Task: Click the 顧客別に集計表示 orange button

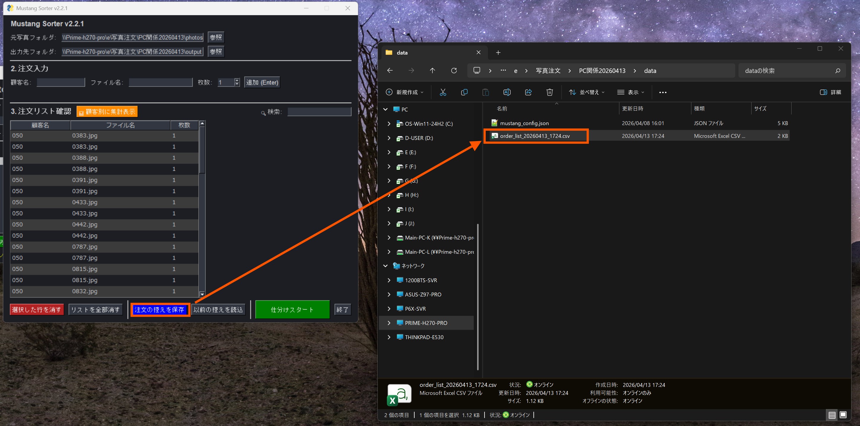Action: [107, 111]
